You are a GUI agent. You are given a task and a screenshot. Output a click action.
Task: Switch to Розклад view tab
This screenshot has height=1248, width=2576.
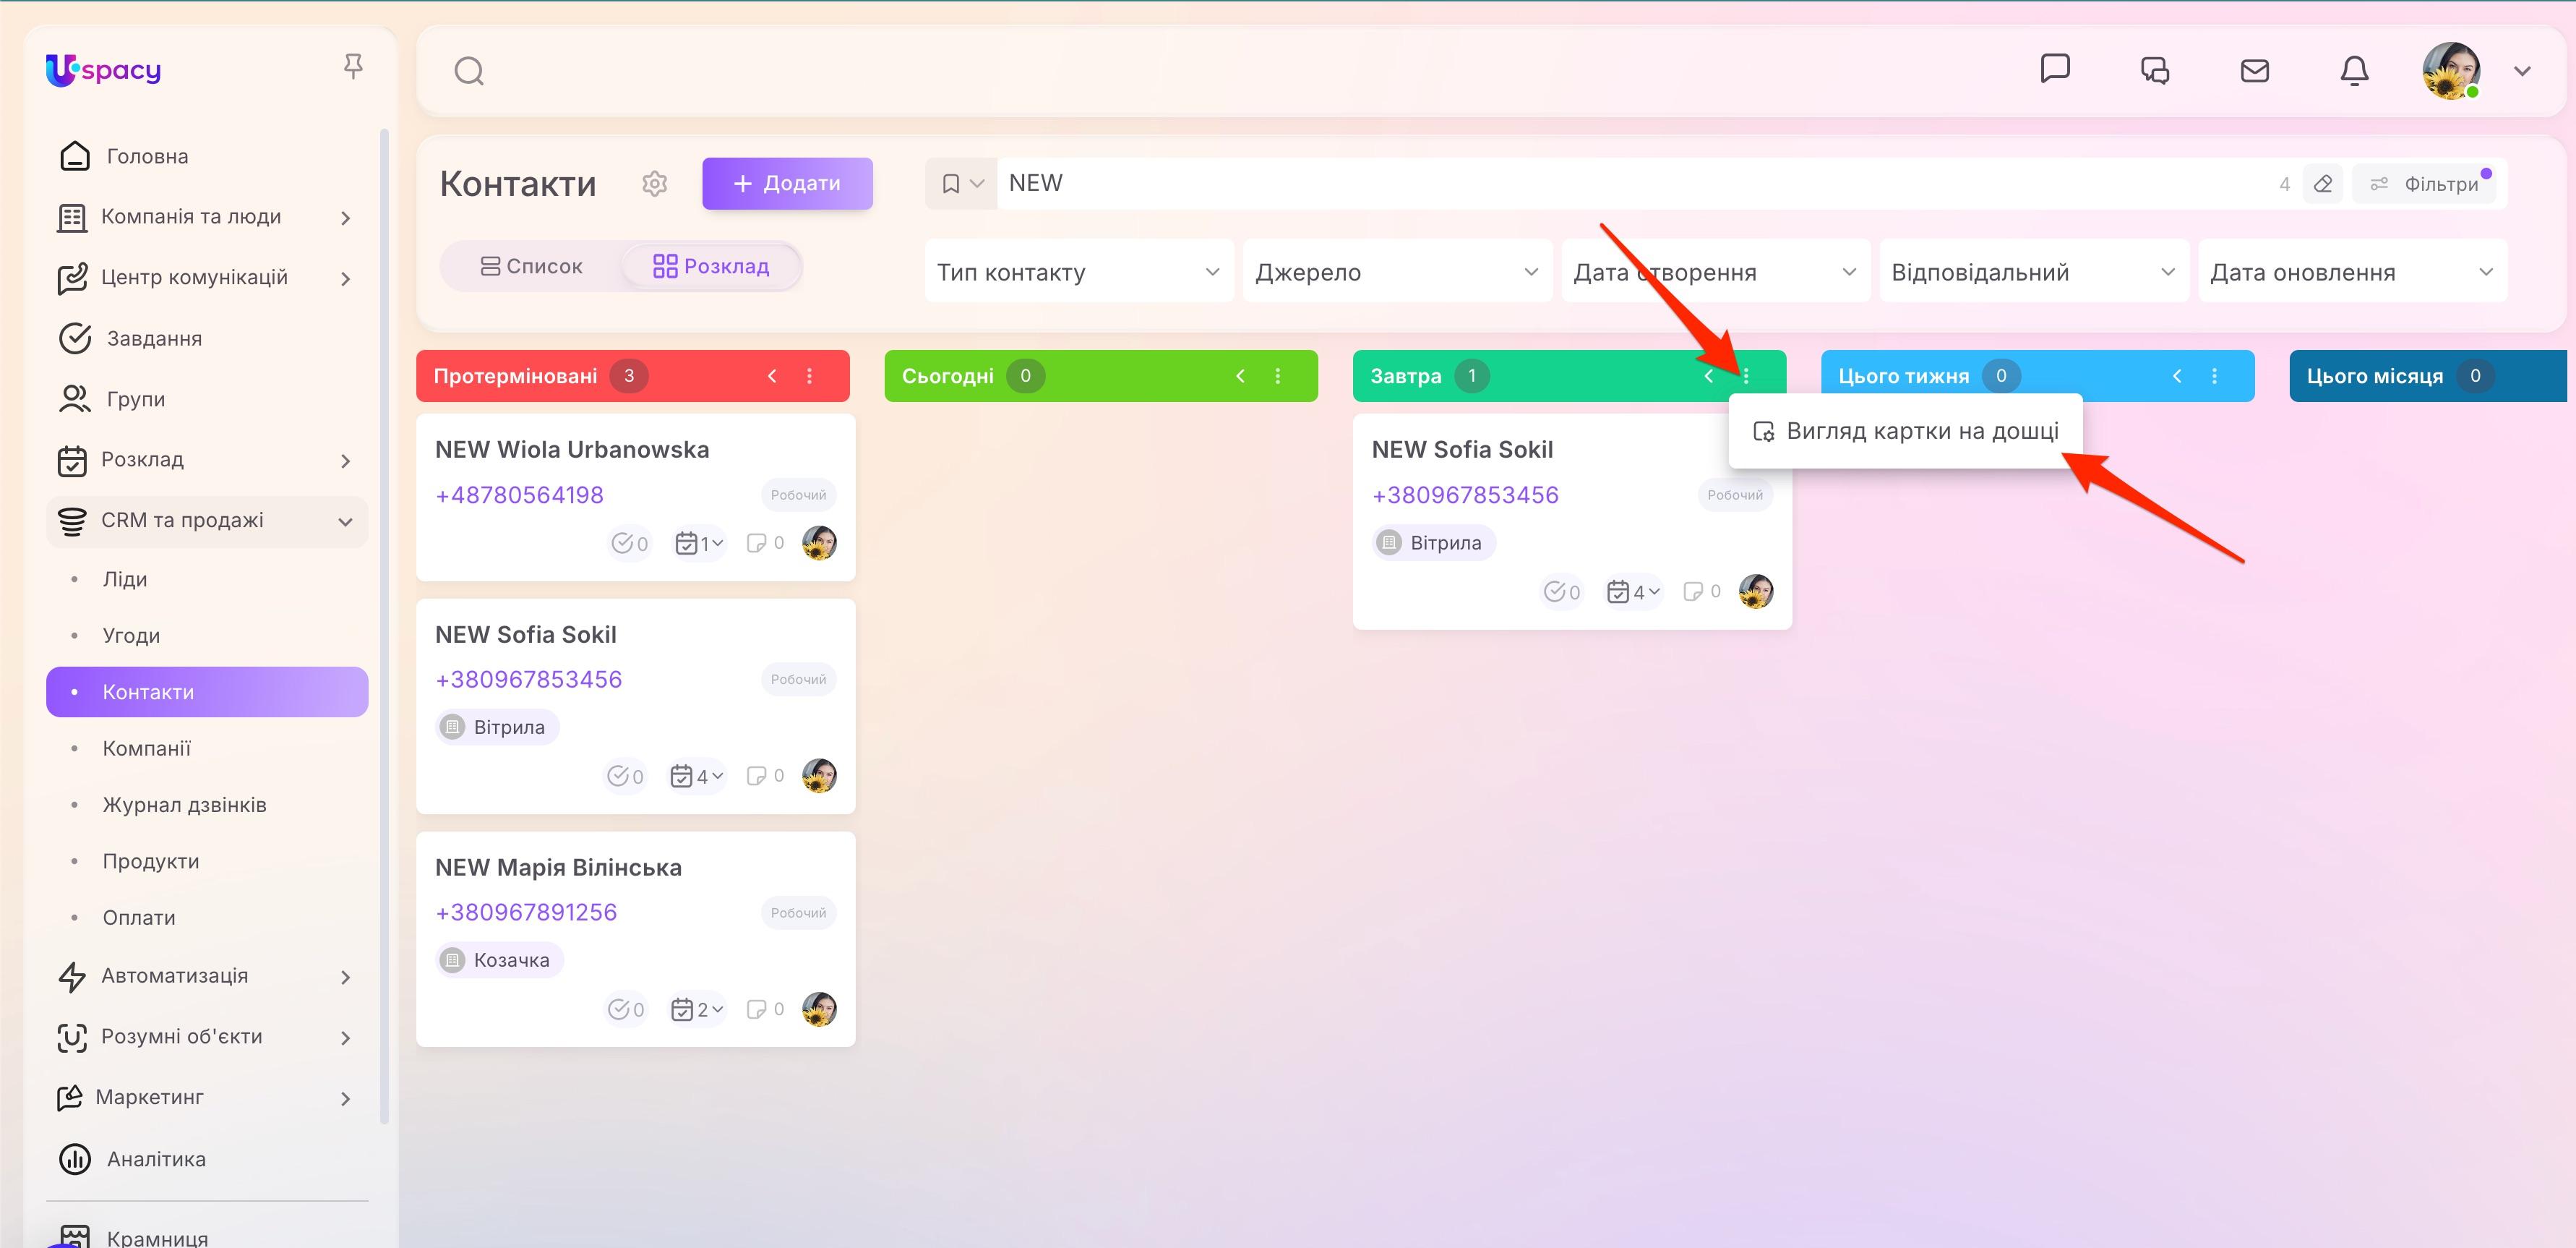point(711,266)
